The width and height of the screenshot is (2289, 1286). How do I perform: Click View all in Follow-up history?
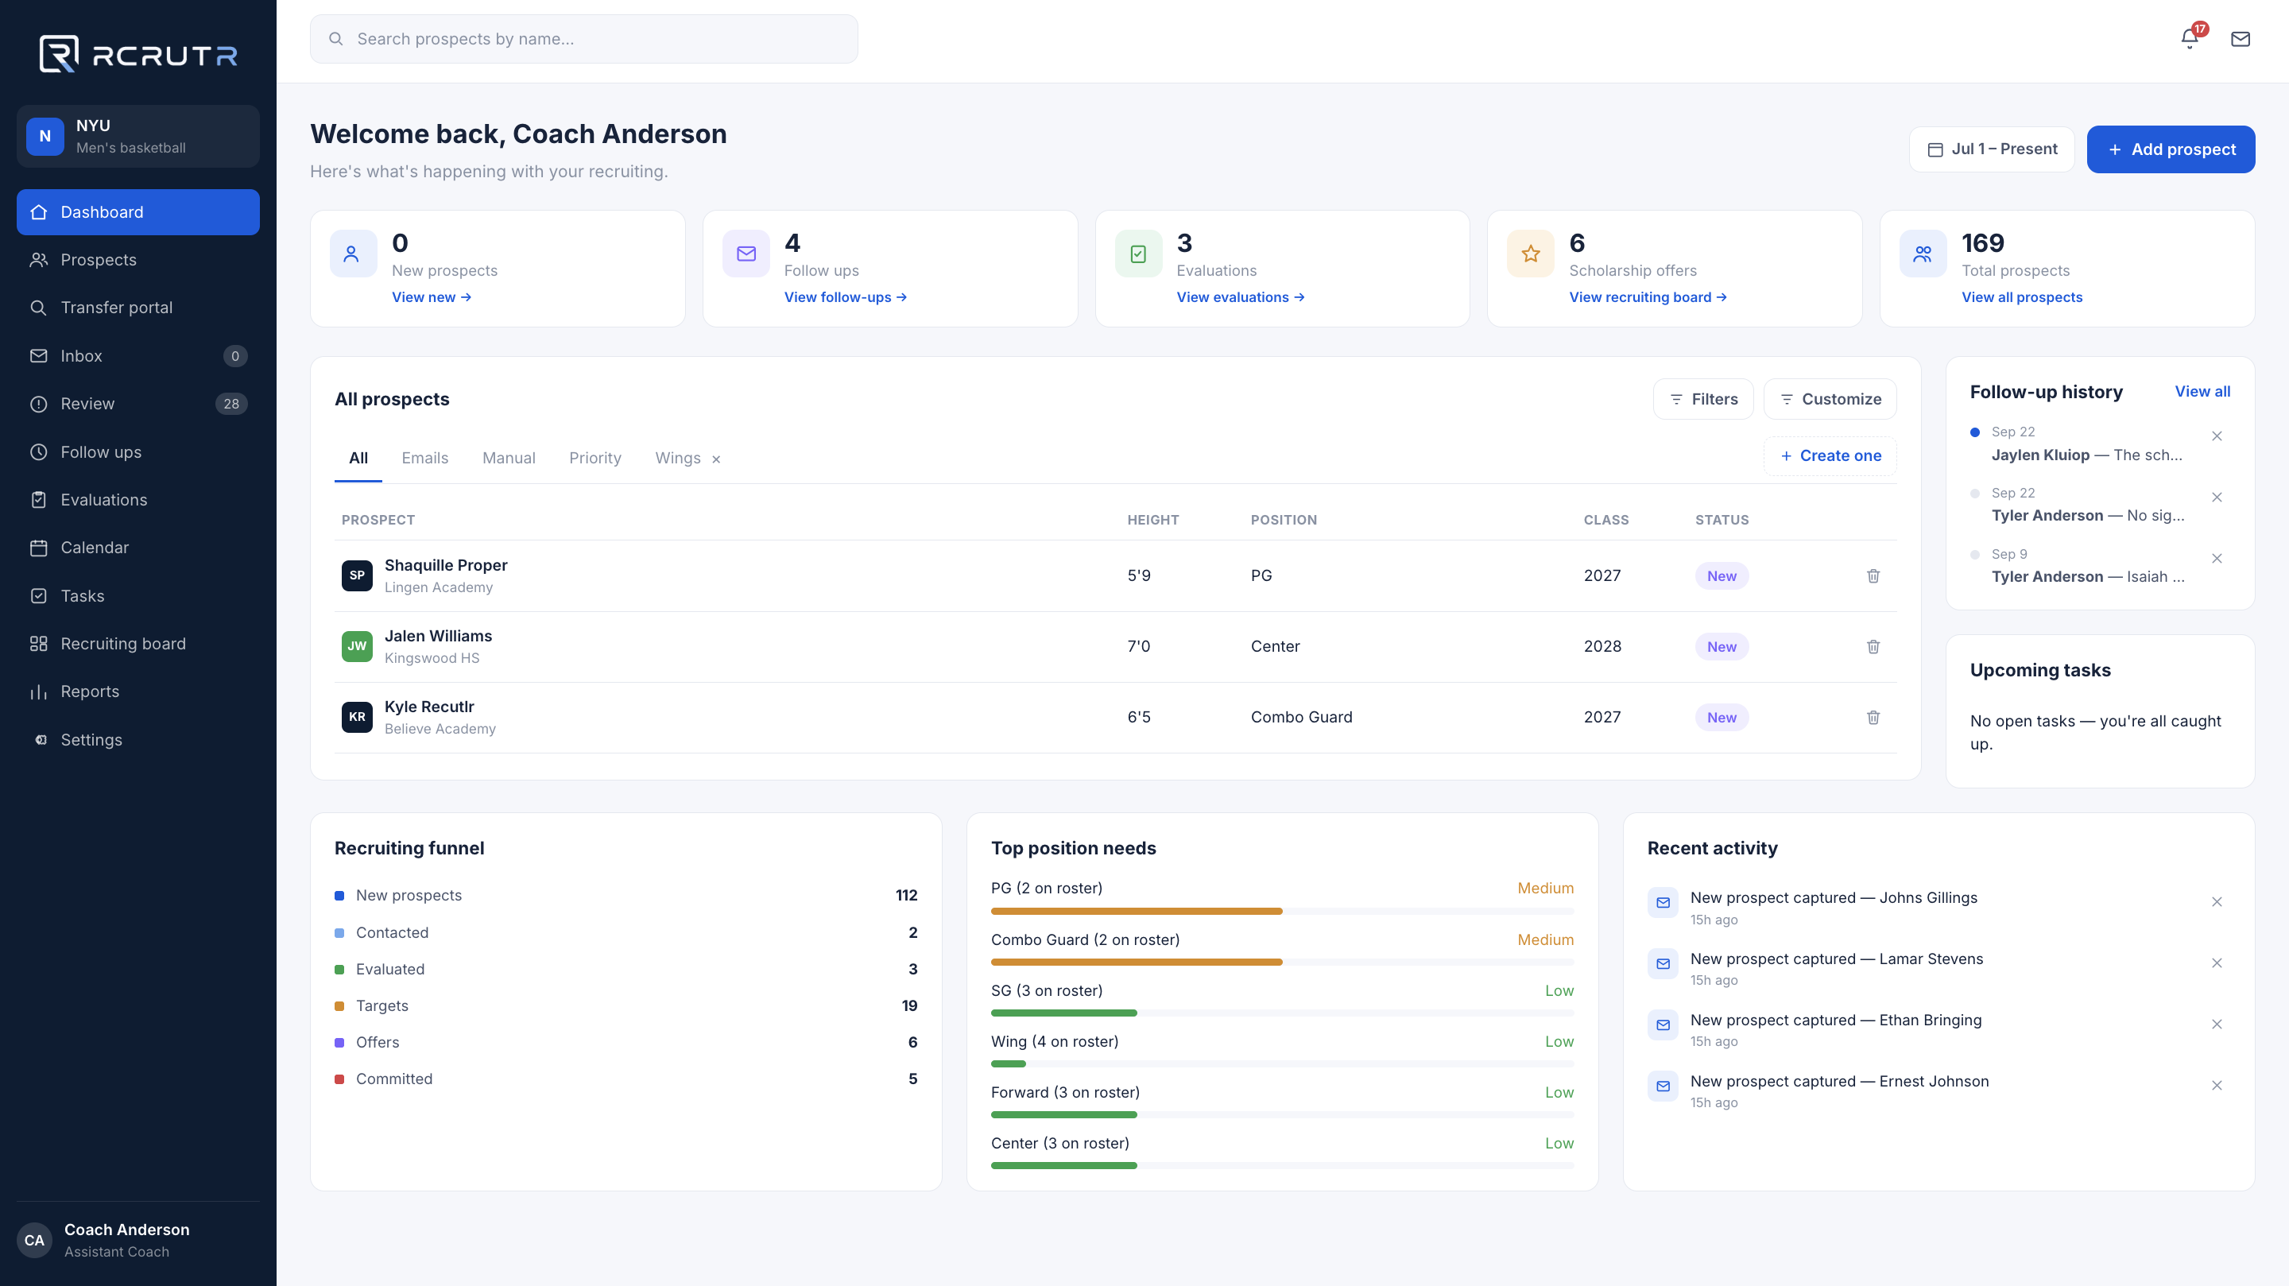tap(2203, 392)
